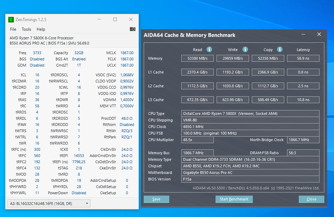The width and height of the screenshot is (334, 217).
Task: Click tRCDRD value 20
Action: pyautogui.click(x=37, y=87)
